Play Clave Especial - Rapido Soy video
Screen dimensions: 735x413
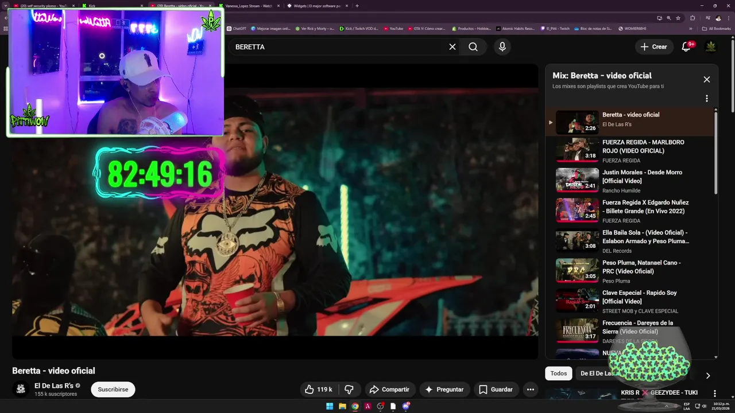tap(629, 301)
